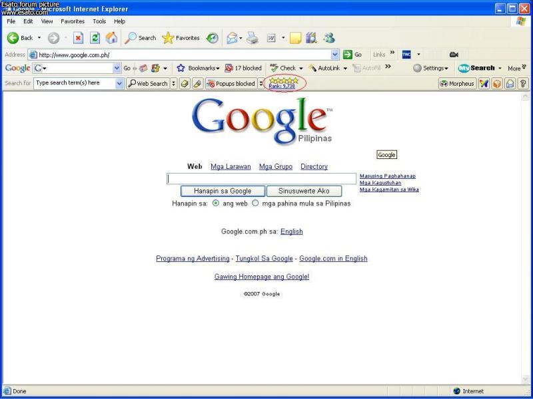
Task: Open the History clock icon
Action: 213,38
